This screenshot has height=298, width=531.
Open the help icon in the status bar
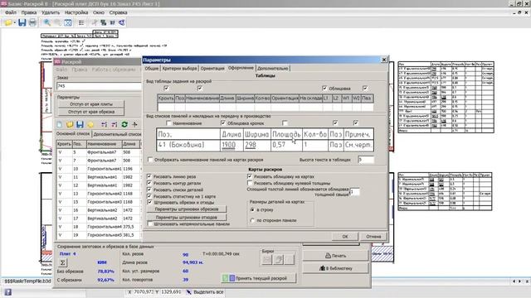pyautogui.click(x=7, y=292)
